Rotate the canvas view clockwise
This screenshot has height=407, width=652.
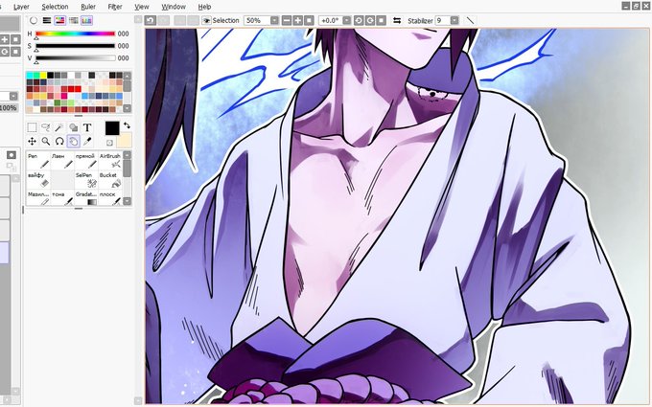(x=370, y=20)
